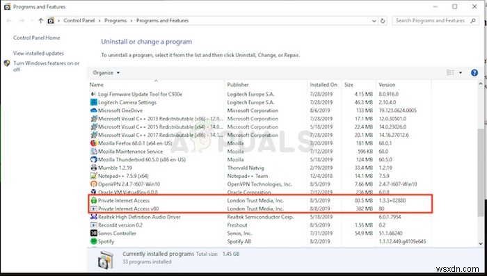Select Logitech Camera Settings entry
487x276 pixels.
pos(260,102)
